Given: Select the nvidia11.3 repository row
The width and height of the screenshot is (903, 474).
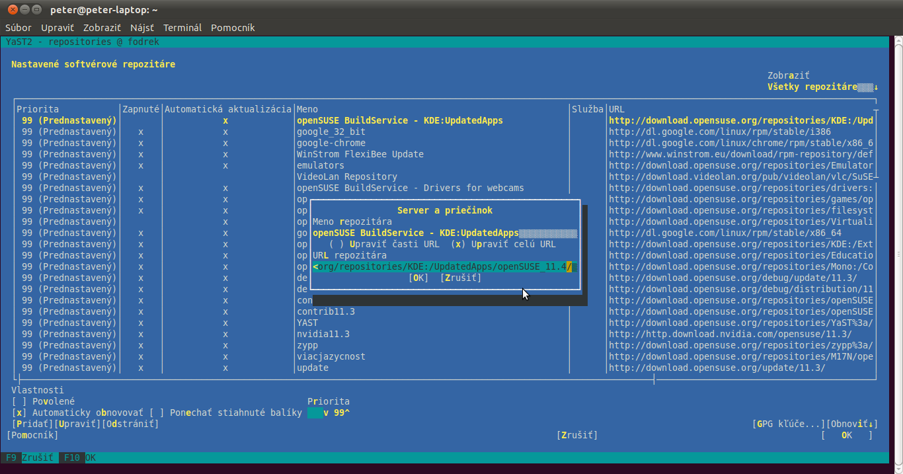Looking at the screenshot, I should pos(445,334).
